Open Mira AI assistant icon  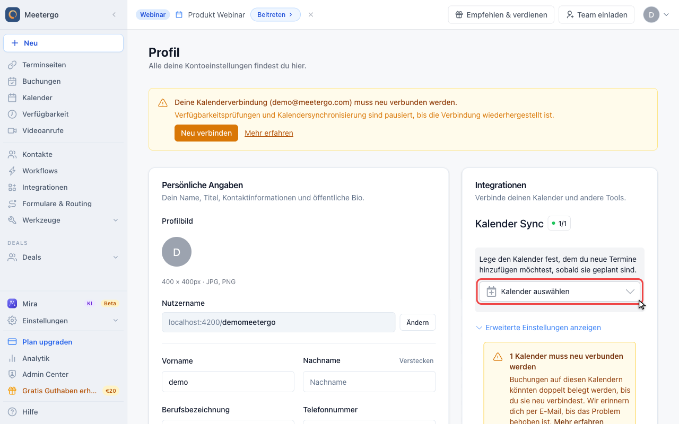(12, 304)
